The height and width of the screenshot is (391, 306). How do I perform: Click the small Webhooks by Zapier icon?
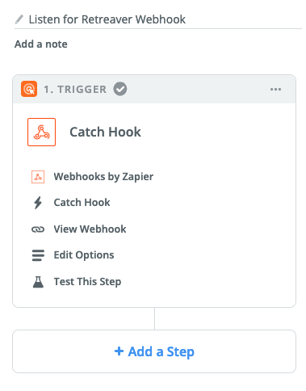tap(38, 177)
